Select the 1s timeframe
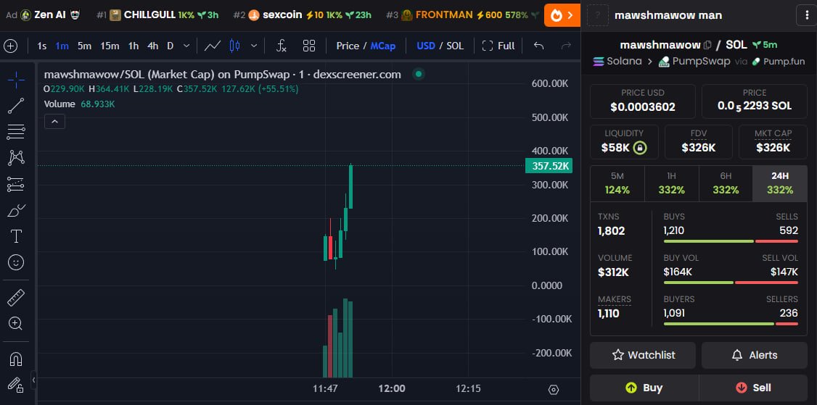The width and height of the screenshot is (817, 405). pos(42,46)
